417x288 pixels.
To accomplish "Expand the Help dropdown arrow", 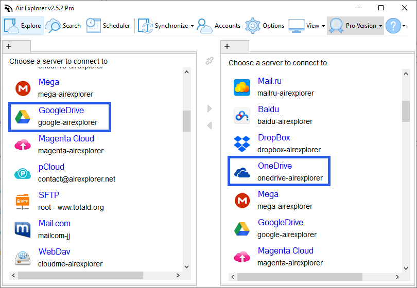I will tap(404, 26).
